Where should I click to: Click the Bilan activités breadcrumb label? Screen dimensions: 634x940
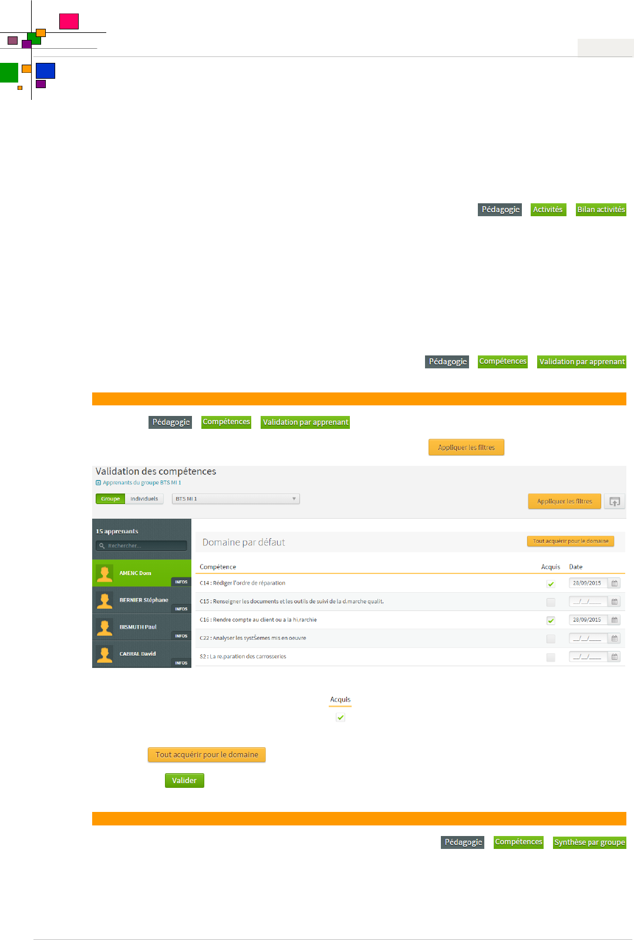click(601, 210)
